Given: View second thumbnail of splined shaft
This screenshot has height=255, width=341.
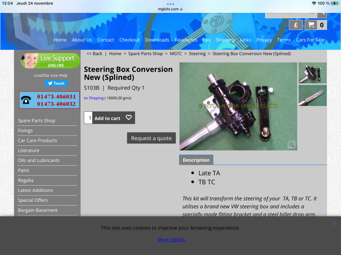Looking at the screenshot, I should (x=312, y=95).
